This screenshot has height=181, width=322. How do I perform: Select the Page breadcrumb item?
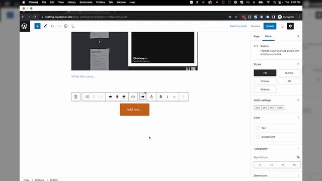tap(26, 180)
